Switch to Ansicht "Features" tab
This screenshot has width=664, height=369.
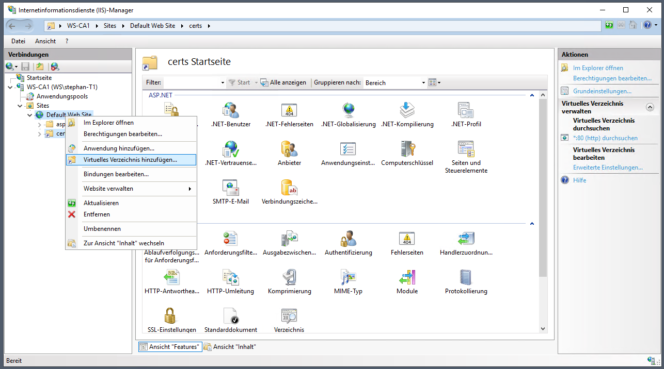point(170,347)
